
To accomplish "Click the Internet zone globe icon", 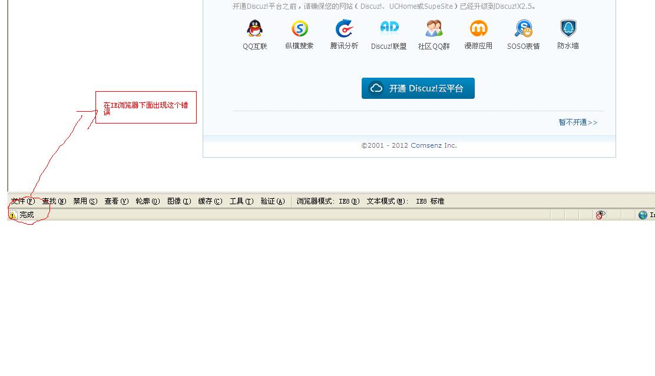I will [x=643, y=215].
